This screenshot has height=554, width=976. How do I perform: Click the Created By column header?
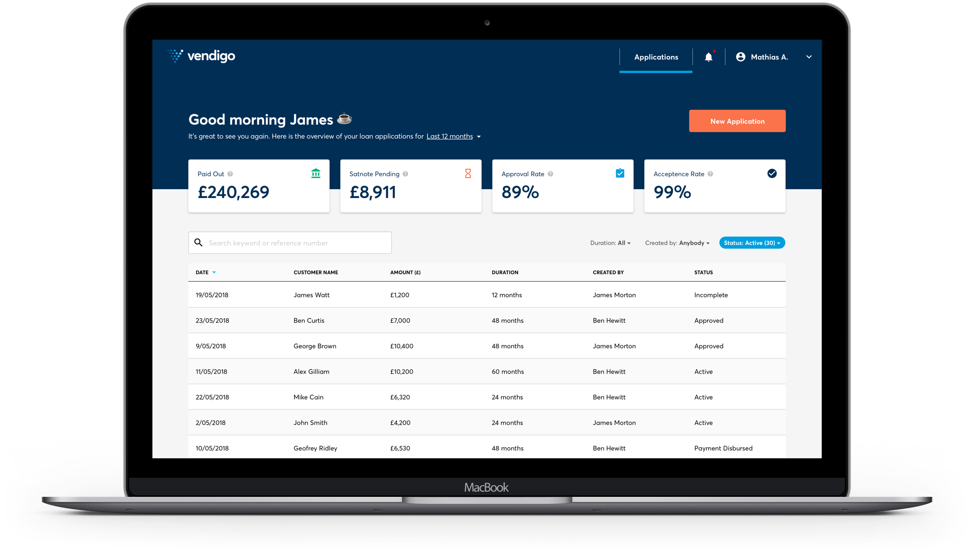(608, 272)
